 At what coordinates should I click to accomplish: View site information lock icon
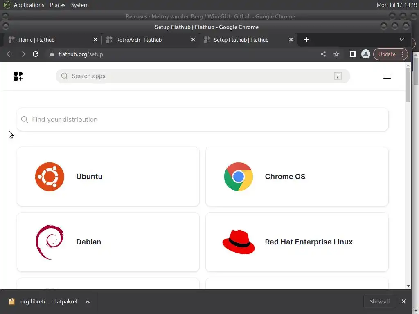52,54
